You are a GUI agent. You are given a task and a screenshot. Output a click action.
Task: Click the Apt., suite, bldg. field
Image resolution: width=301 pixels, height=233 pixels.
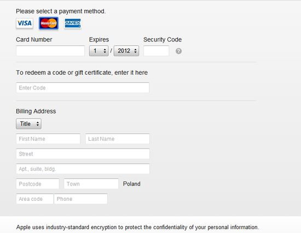[x=83, y=169]
